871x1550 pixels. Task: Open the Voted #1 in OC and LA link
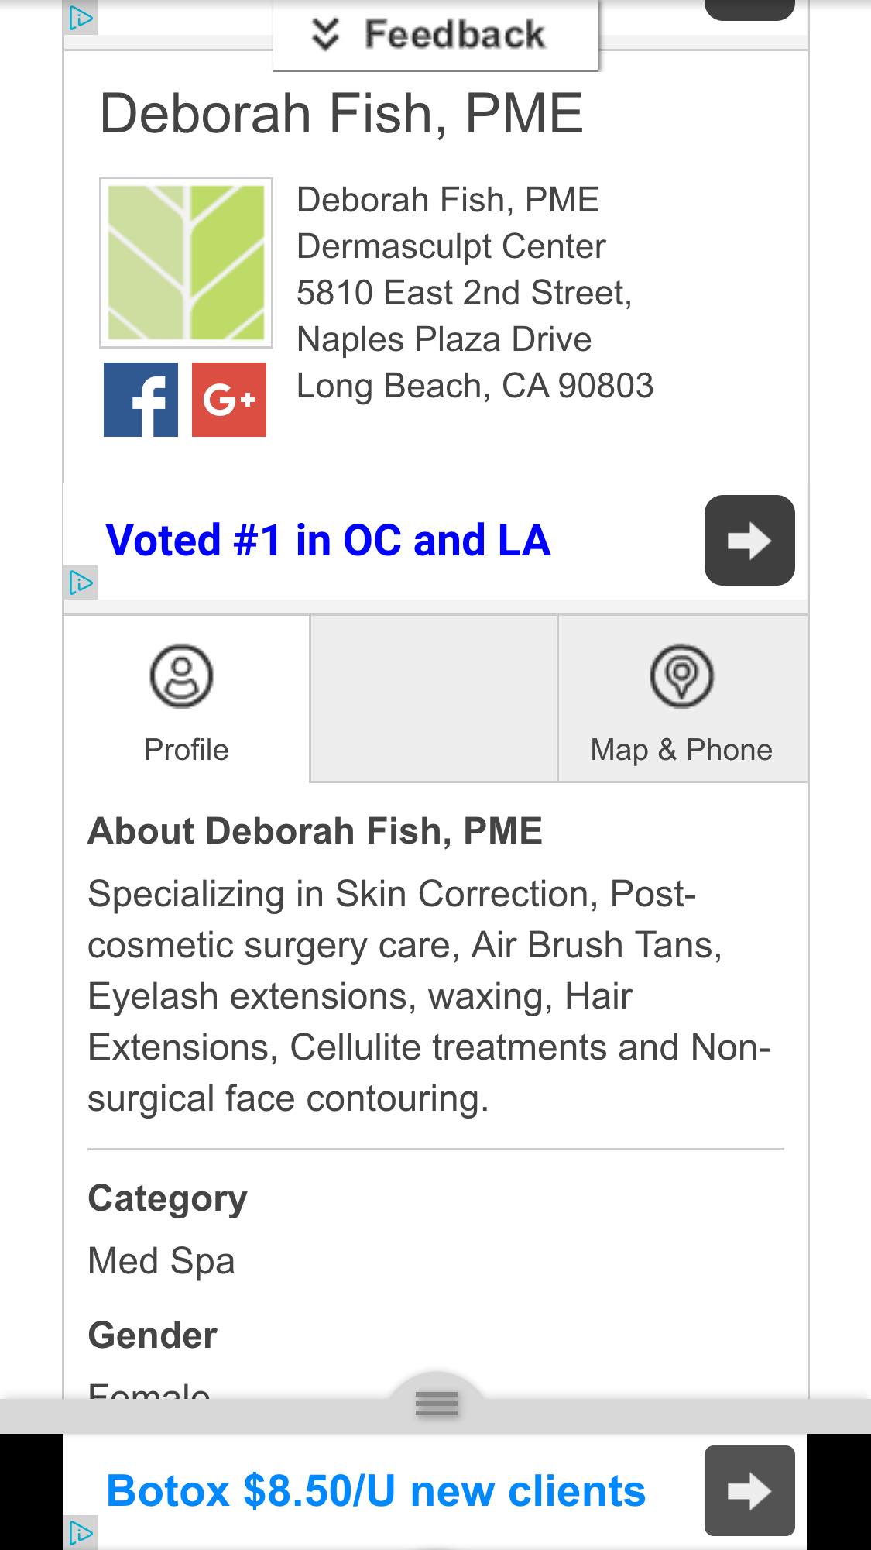pos(328,541)
